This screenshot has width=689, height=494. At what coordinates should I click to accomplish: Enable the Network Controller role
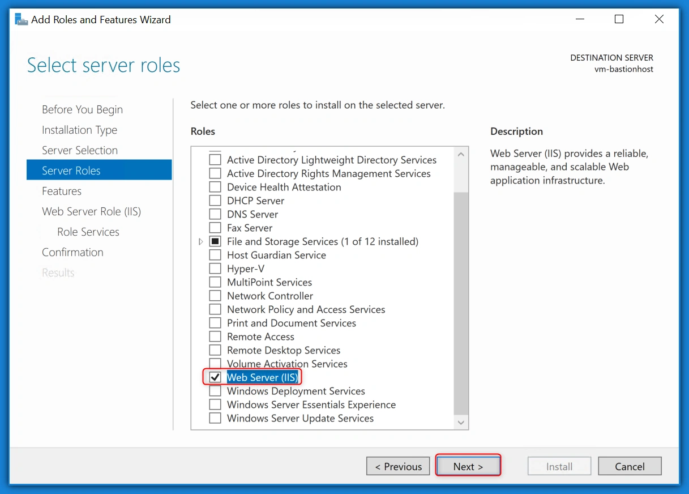[215, 296]
